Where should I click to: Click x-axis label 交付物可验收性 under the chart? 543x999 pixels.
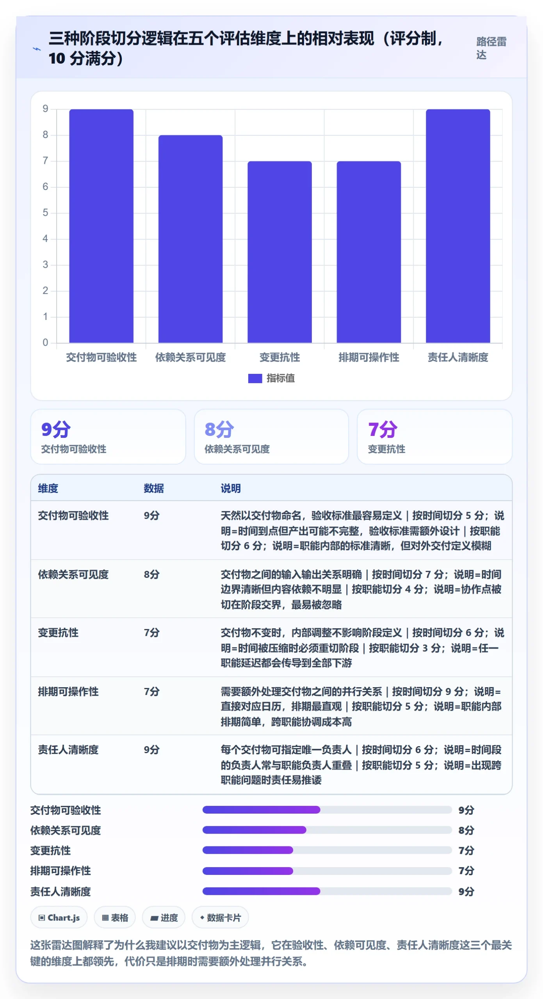point(101,357)
